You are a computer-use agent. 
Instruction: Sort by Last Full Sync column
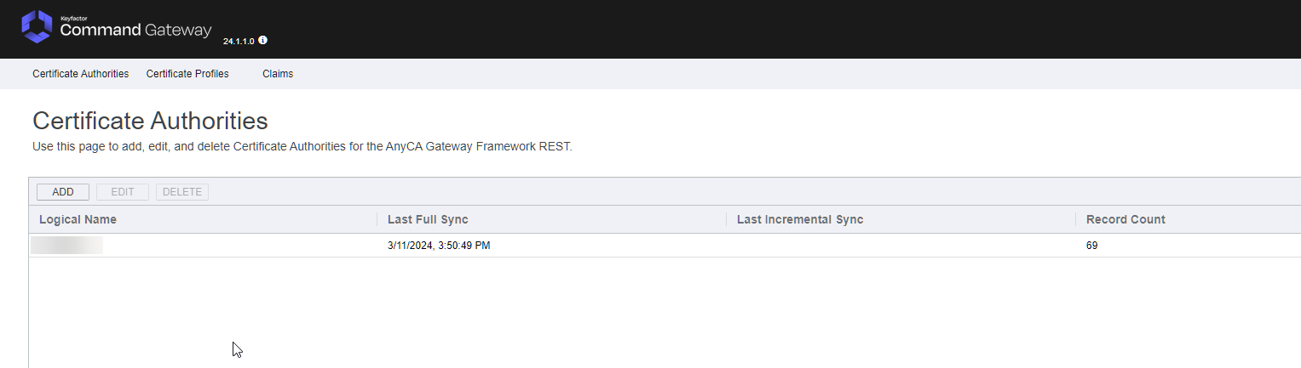coord(428,219)
